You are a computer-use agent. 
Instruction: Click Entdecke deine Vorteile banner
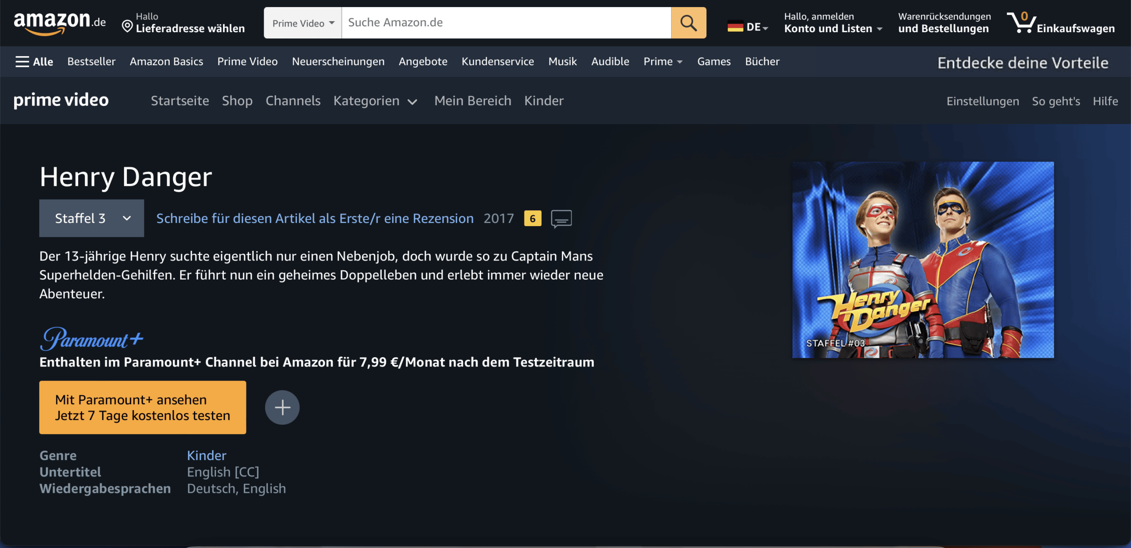(1023, 63)
